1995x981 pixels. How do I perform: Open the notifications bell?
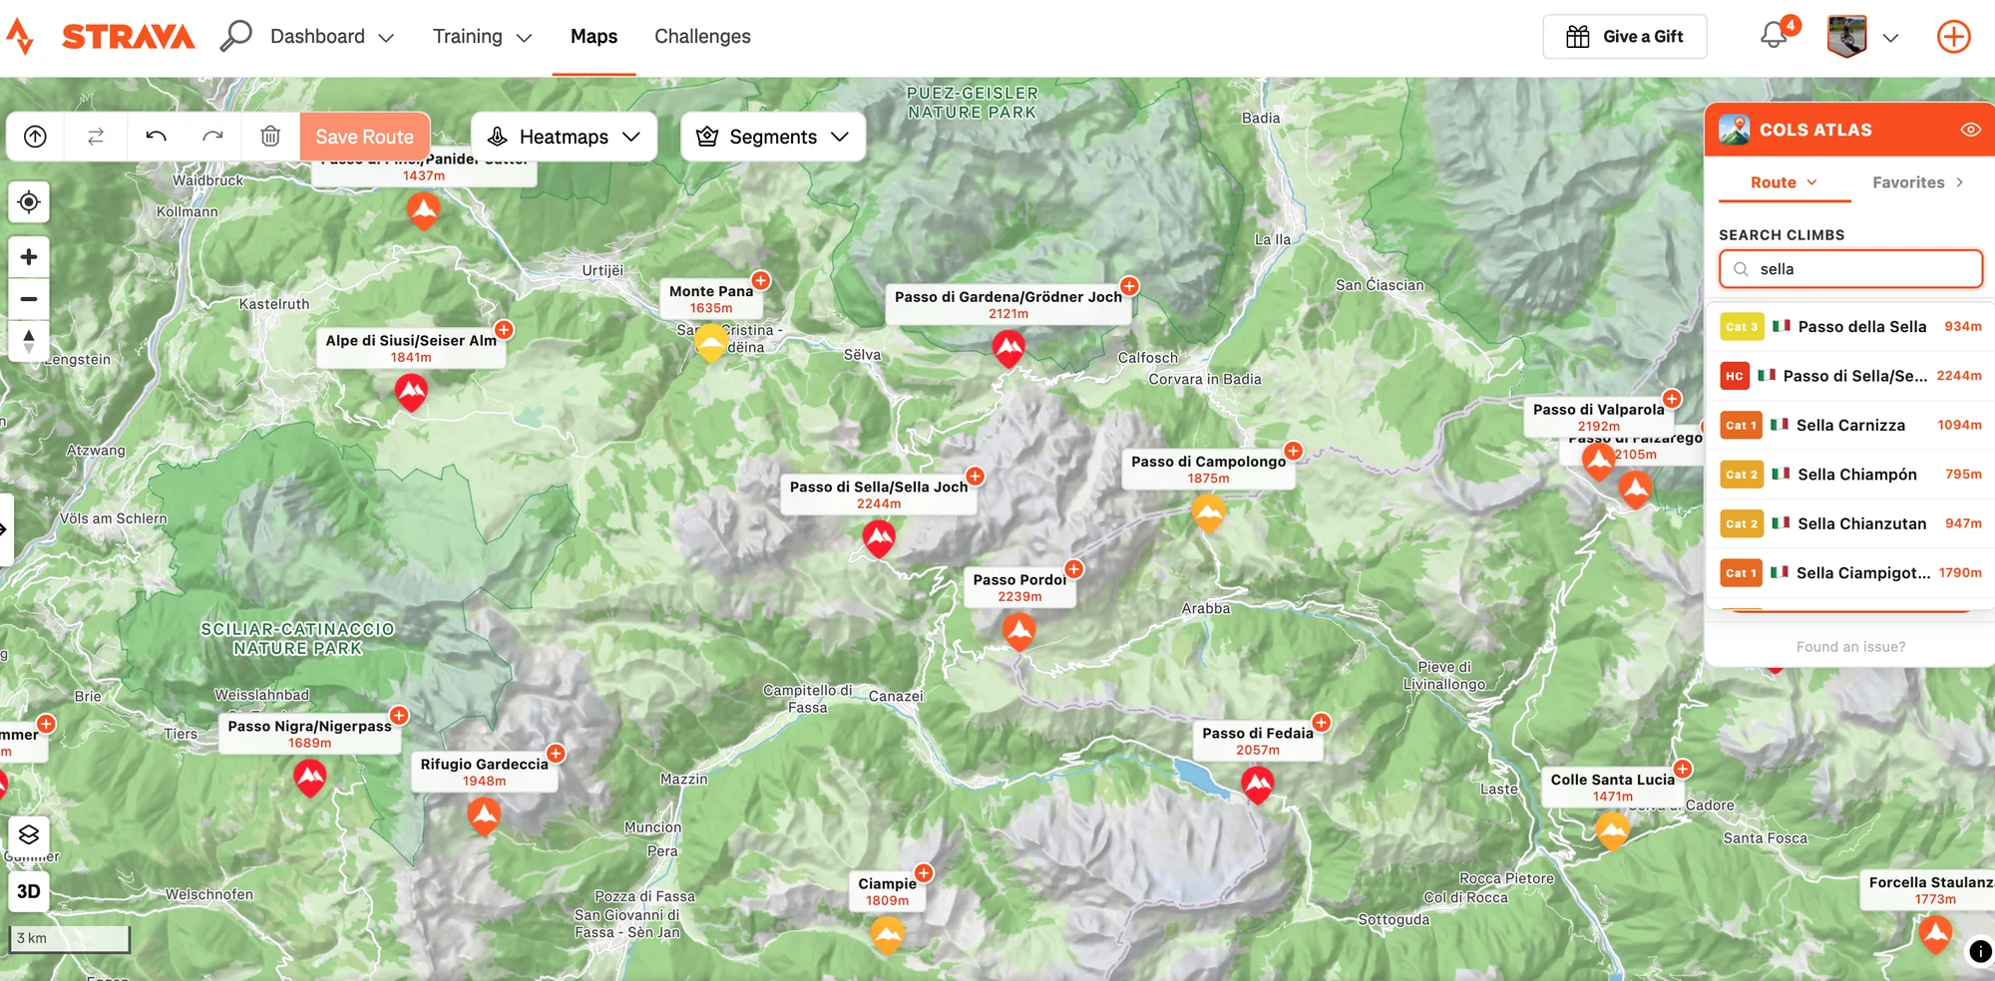coord(1773,36)
